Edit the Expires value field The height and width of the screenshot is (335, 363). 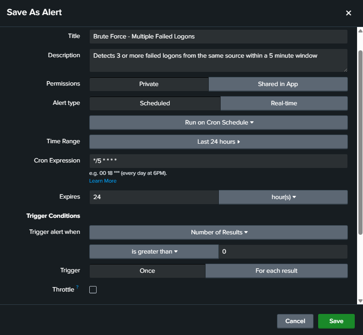[x=154, y=197]
